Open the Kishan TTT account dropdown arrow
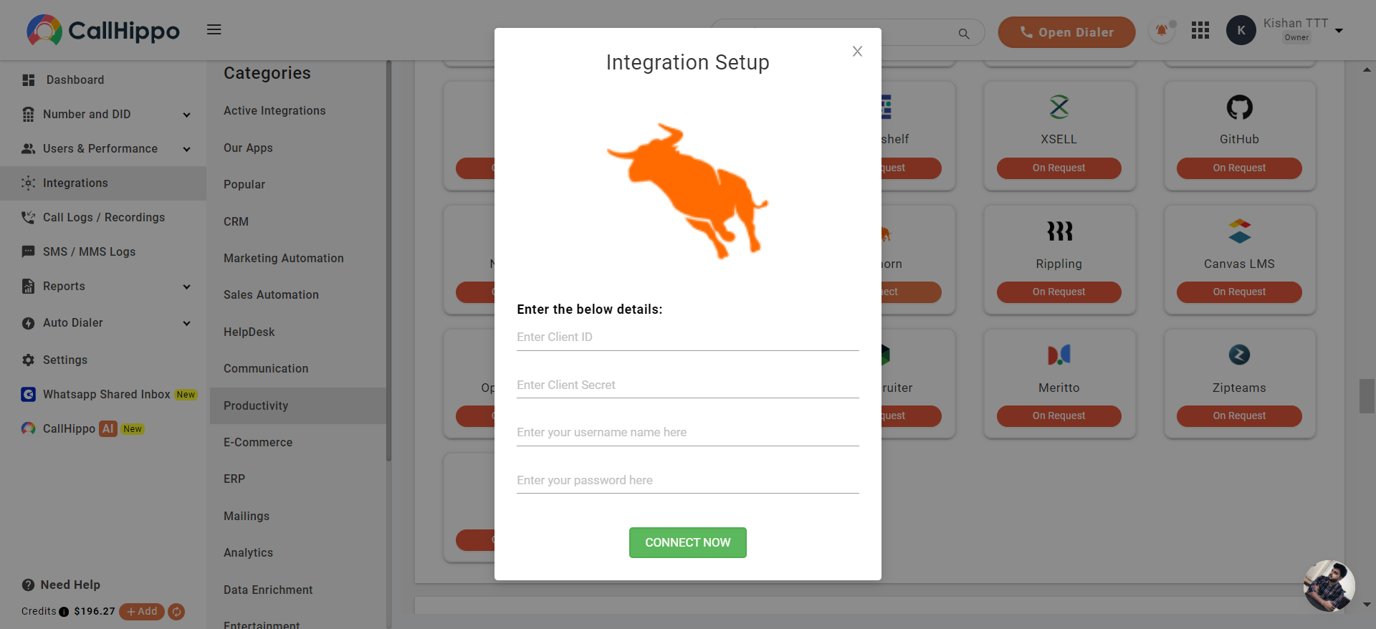This screenshot has height=629, width=1376. click(x=1339, y=31)
